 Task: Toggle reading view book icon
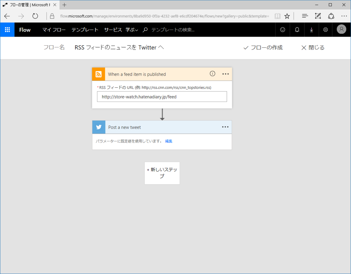278,16
